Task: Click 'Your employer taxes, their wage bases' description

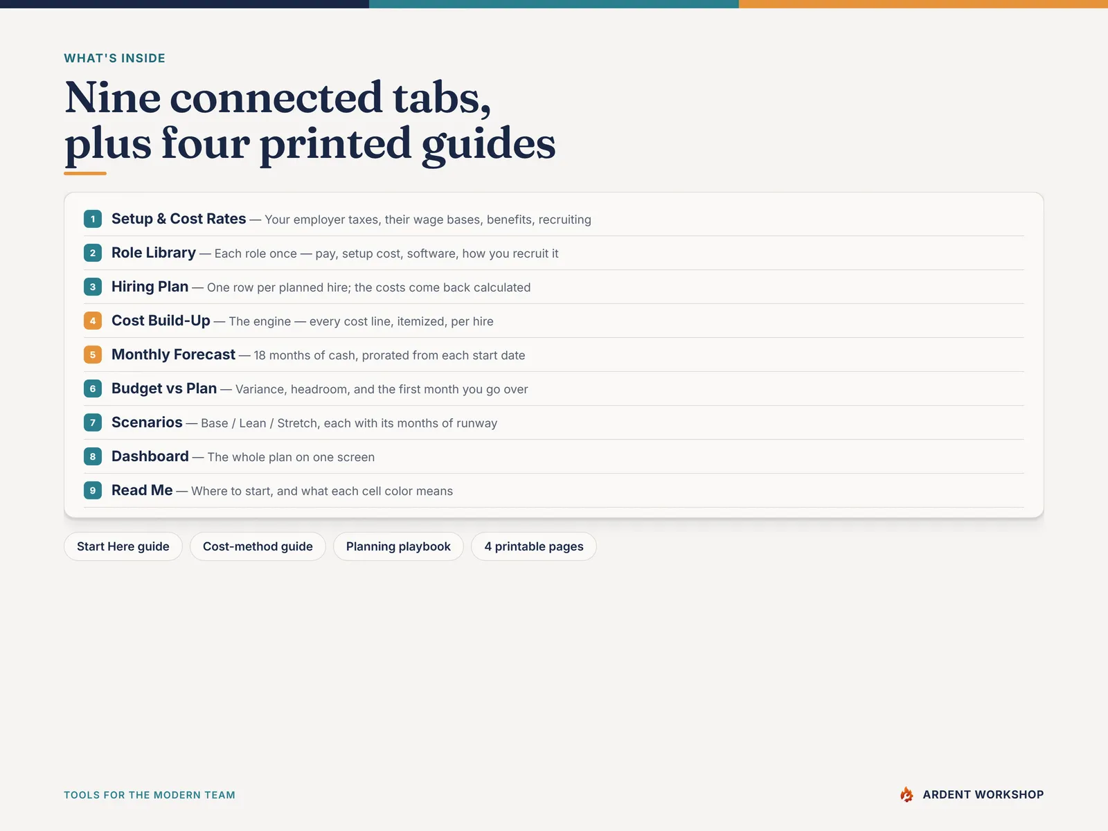Action: coord(428,220)
